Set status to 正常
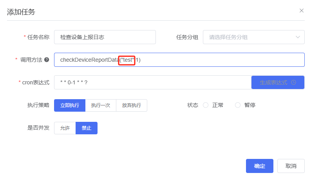 coord(206,105)
